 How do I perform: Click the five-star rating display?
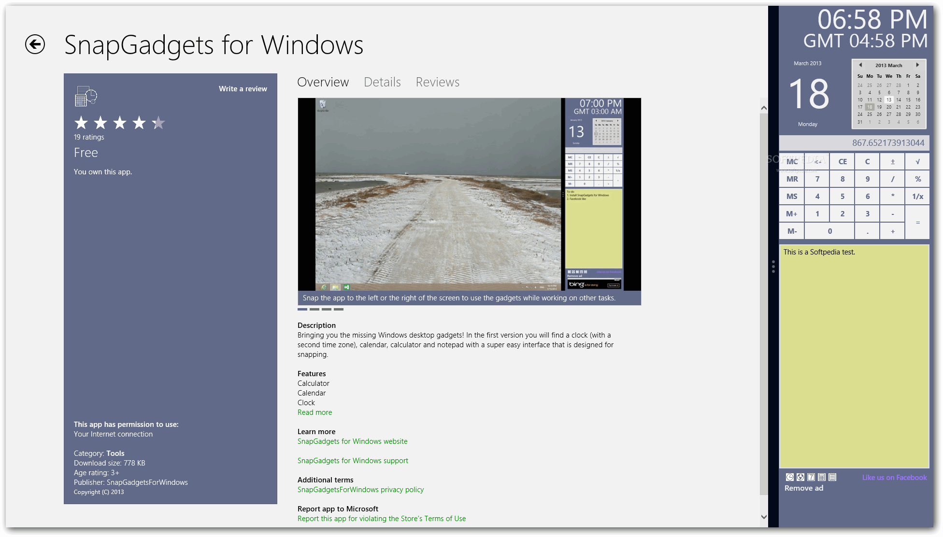(x=119, y=123)
